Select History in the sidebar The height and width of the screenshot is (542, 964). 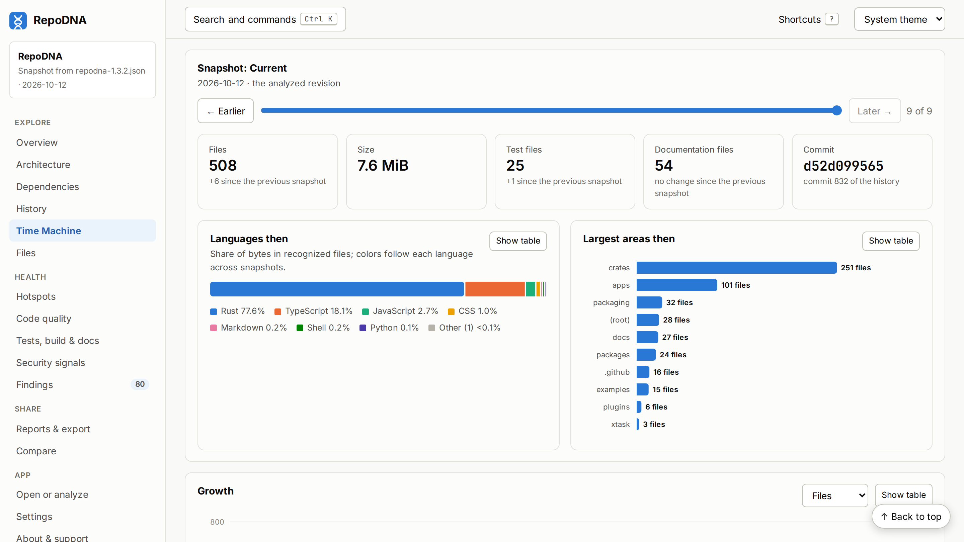(82, 209)
